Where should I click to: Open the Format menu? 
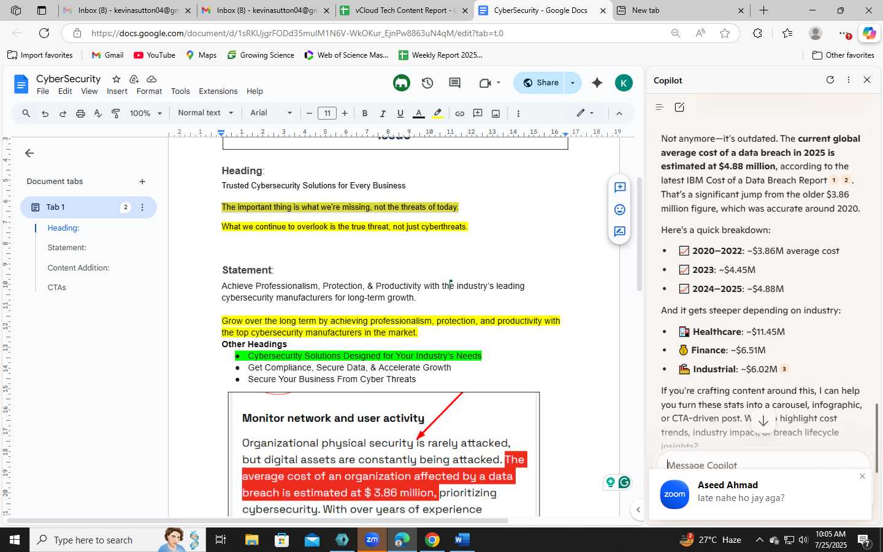pyautogui.click(x=149, y=91)
